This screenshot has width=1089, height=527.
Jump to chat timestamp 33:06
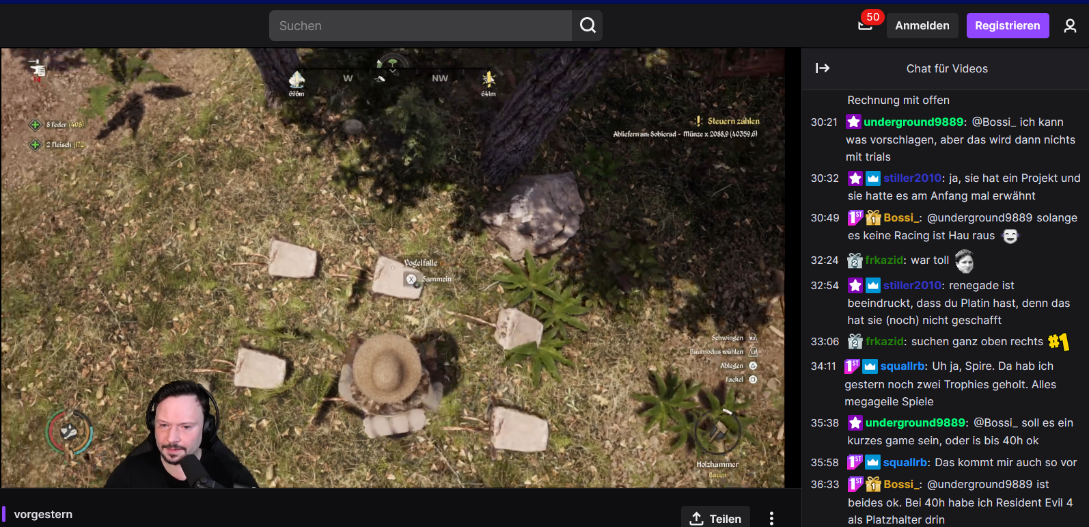825,342
